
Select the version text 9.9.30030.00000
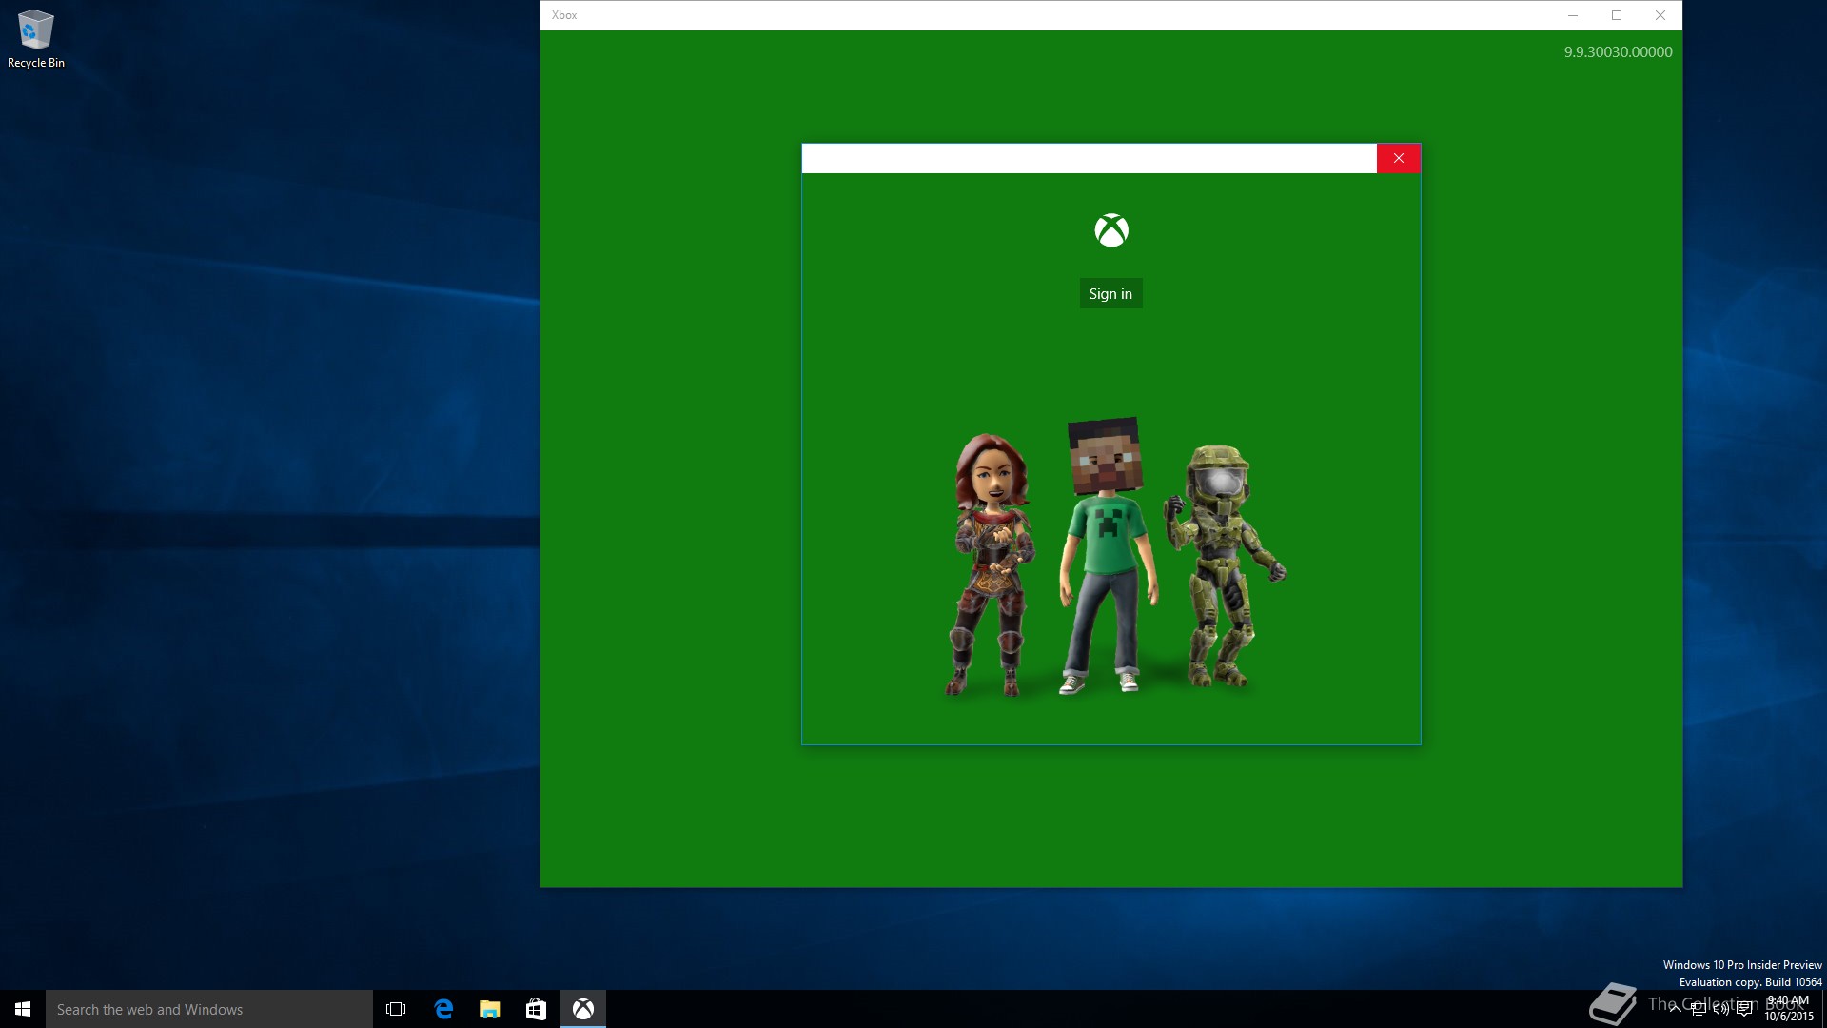coord(1618,52)
